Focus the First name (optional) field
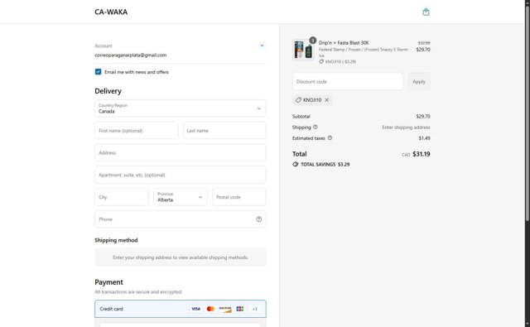This screenshot has height=327, width=530. pyautogui.click(x=137, y=131)
